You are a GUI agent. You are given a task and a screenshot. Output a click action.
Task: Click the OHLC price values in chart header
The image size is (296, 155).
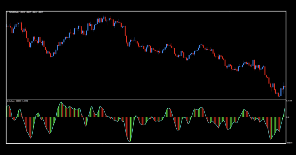(31, 12)
